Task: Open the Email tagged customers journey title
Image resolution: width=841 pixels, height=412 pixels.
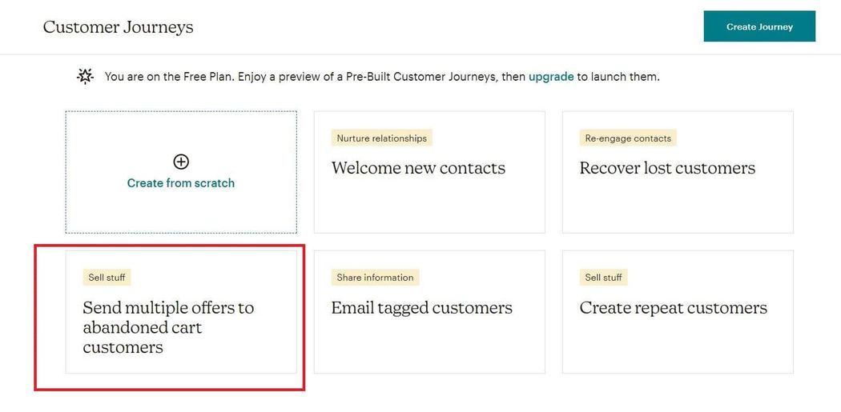Action: pyautogui.click(x=421, y=308)
